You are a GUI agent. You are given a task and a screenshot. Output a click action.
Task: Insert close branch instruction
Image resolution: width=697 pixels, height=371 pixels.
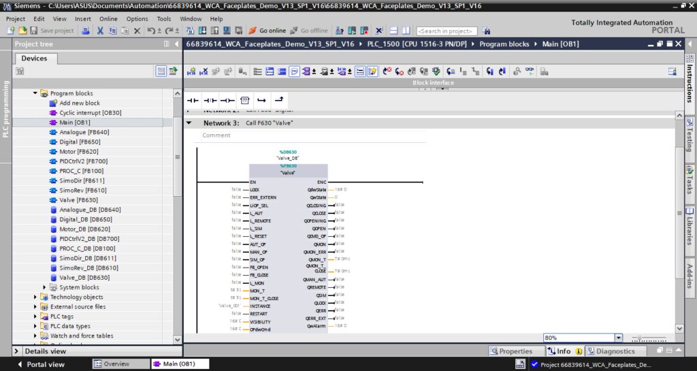pyautogui.click(x=278, y=101)
